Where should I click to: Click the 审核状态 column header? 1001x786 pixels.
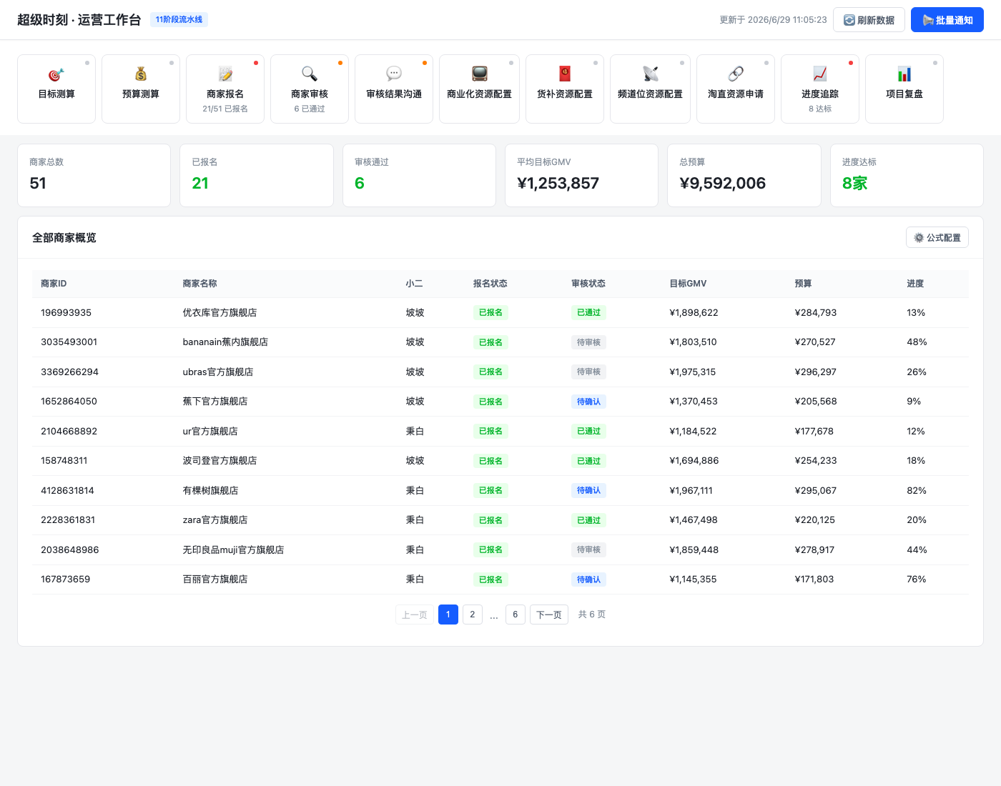click(588, 284)
